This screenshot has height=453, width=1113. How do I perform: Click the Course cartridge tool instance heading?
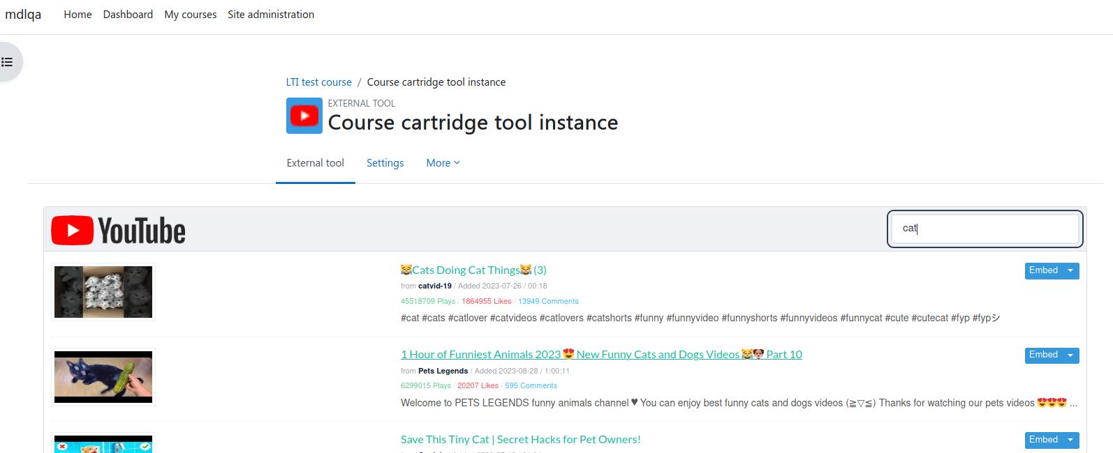[x=473, y=123]
